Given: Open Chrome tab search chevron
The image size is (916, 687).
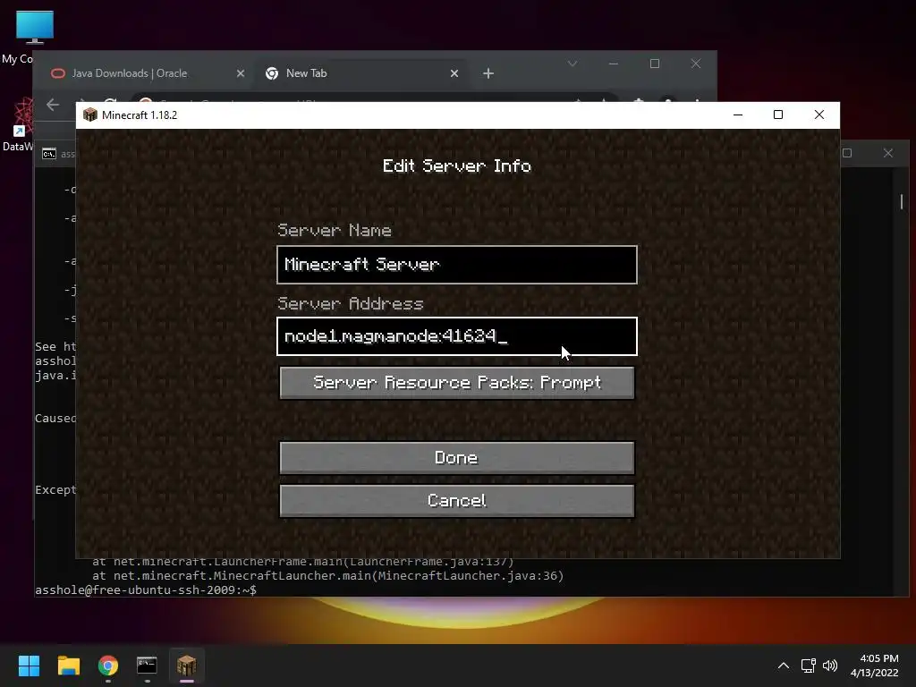Looking at the screenshot, I should tap(572, 64).
